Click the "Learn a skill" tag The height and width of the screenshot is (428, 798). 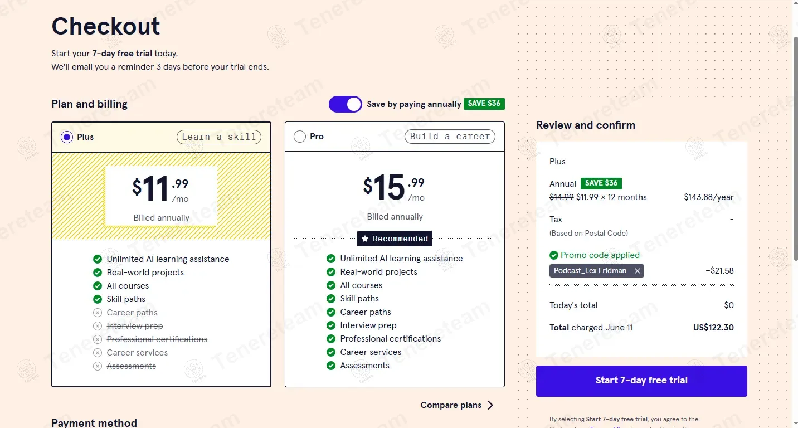(218, 137)
